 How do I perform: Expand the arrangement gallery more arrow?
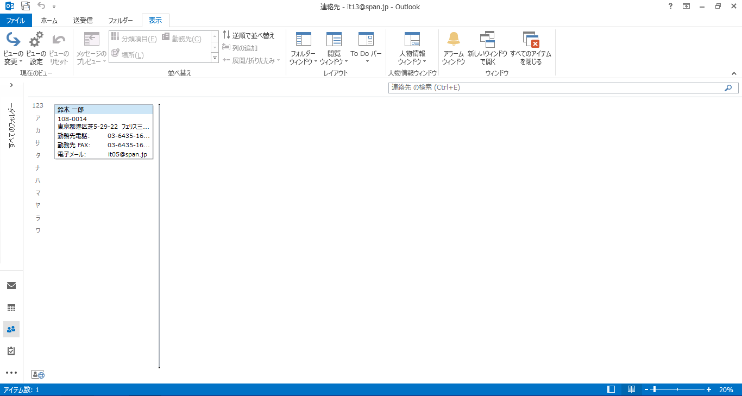[215, 58]
